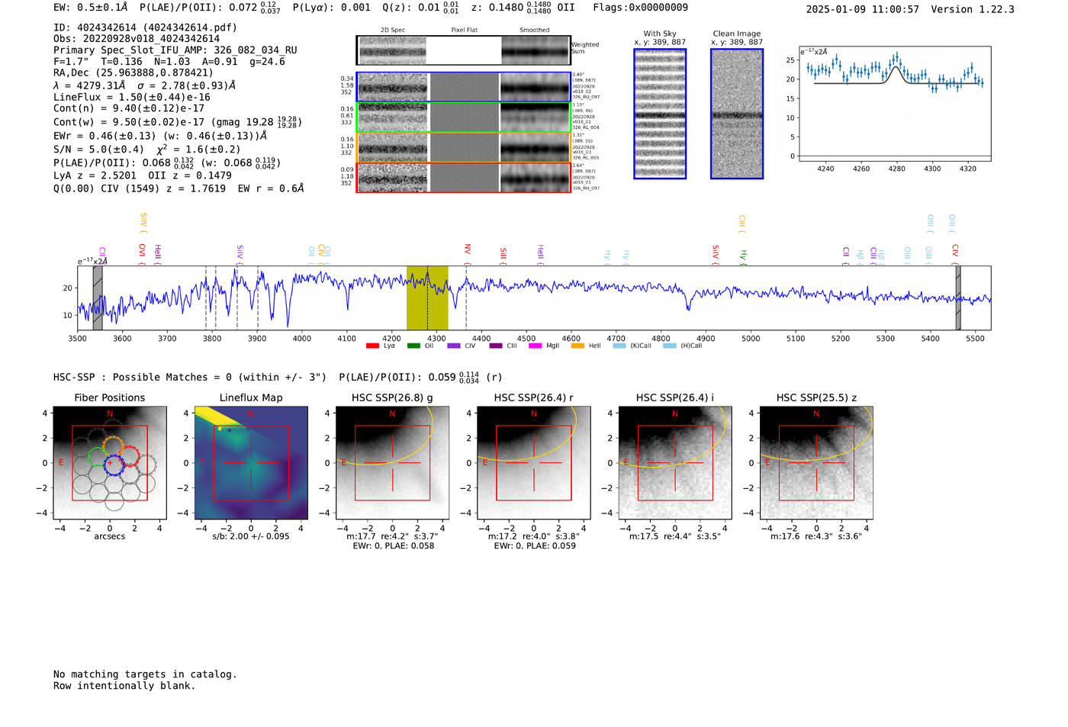Click the λ = 4279.31Å line

145,85
